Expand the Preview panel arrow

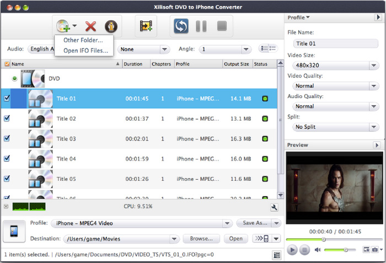point(377,145)
